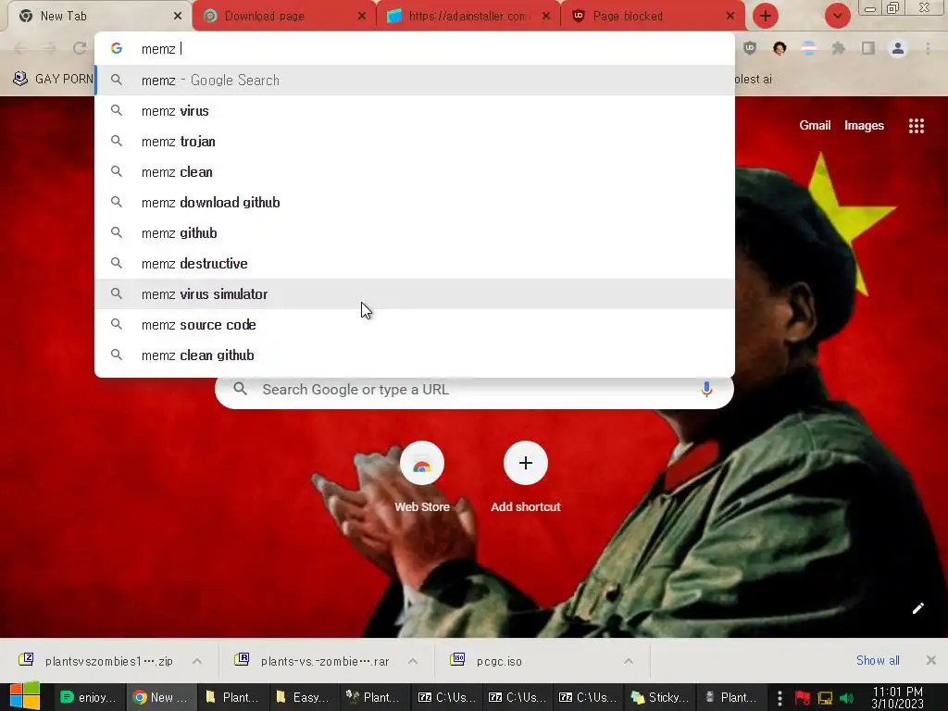The image size is (948, 711).
Task: Expand options for plants-vs.-zombie rar download
Action: [413, 661]
